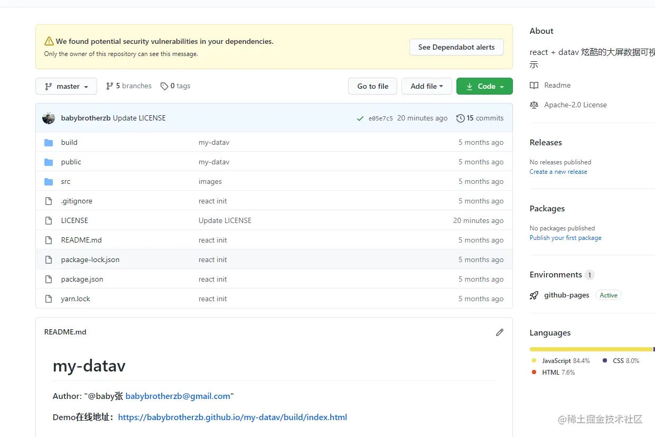Open the 15 commits history
Screen dimensions: 655x437
(480, 118)
